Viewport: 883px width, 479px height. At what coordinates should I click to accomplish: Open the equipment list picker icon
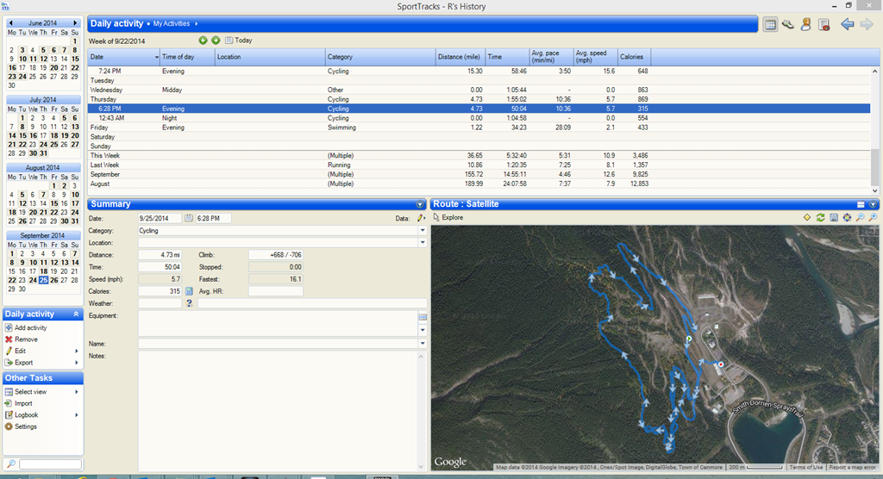click(x=423, y=317)
